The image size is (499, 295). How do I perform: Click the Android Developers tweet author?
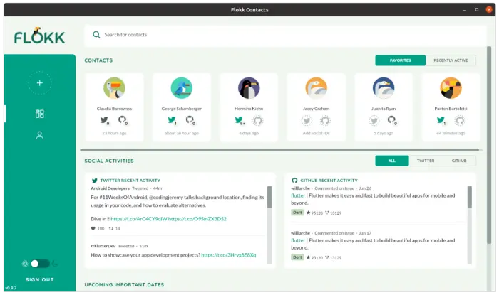pyautogui.click(x=110, y=188)
